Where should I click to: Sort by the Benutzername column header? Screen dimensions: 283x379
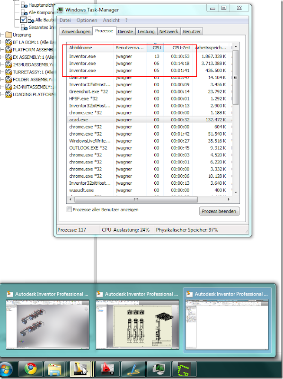pos(130,48)
